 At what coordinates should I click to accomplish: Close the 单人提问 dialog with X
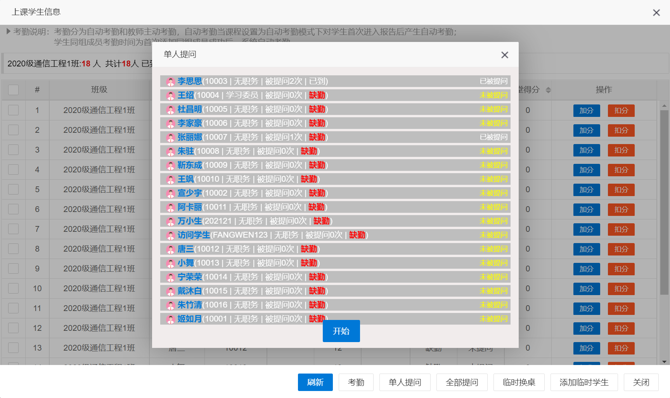tap(504, 55)
